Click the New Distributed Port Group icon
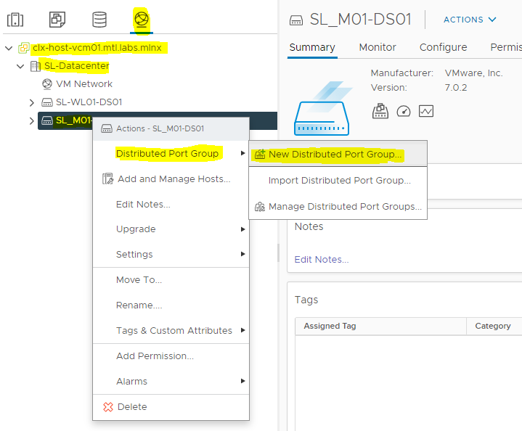The height and width of the screenshot is (431, 522). [260, 155]
